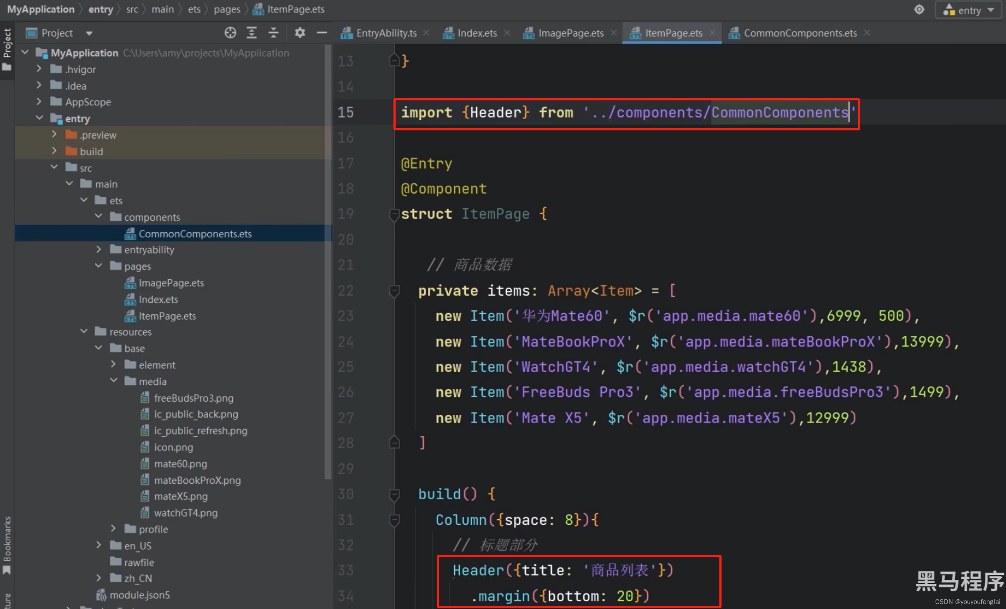Close the EntryAbility.ts tab
Screen dimensions: 1006x609
point(426,33)
